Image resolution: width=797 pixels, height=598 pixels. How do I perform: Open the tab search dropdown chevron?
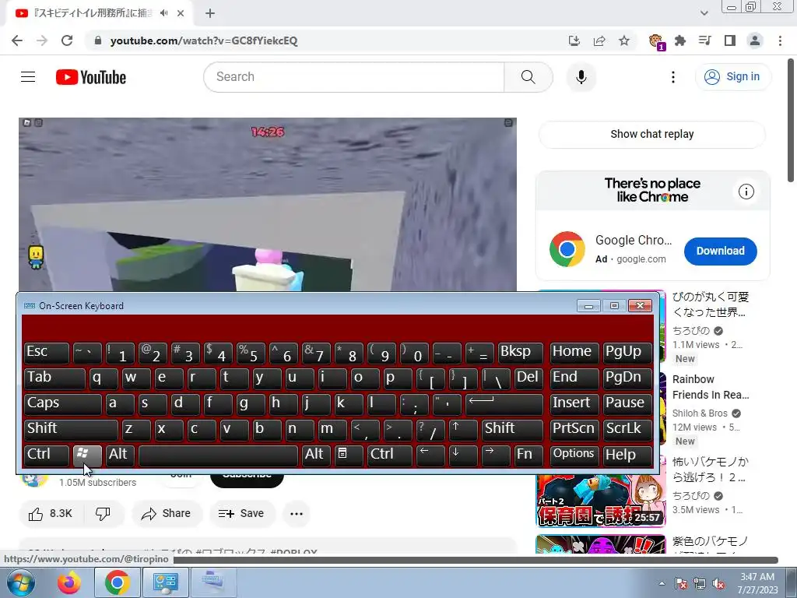704,13
